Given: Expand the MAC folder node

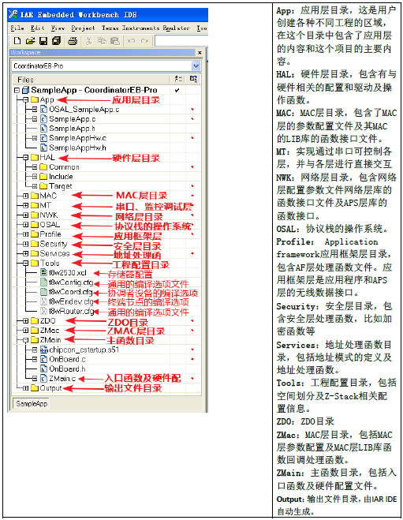Looking at the screenshot, I should (26, 196).
